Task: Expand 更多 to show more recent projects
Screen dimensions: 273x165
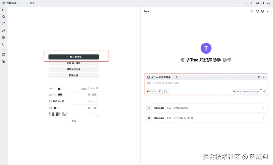Action: pos(73,121)
